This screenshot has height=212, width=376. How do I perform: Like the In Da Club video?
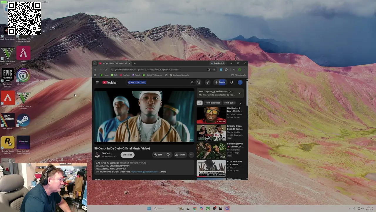pyautogui.click(x=158, y=155)
